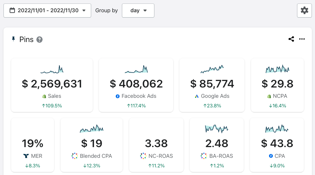The width and height of the screenshot is (315, 175).
Task: Click the 117.4% Facebook Ads change indicator
Action: [136, 106]
